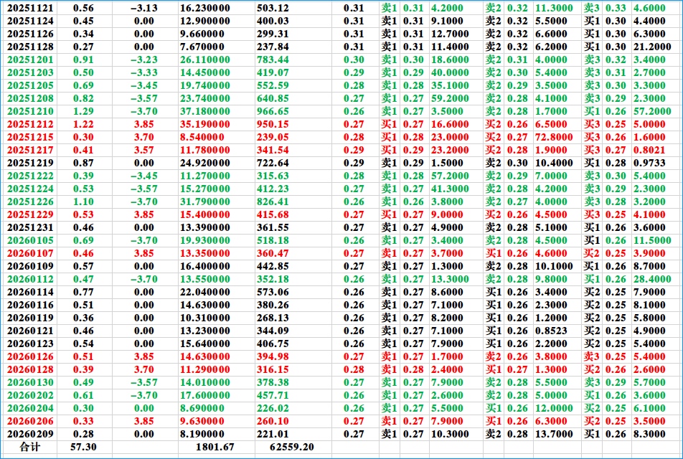Select the amount cell 268.13
The width and height of the screenshot is (683, 459).
tap(273, 318)
